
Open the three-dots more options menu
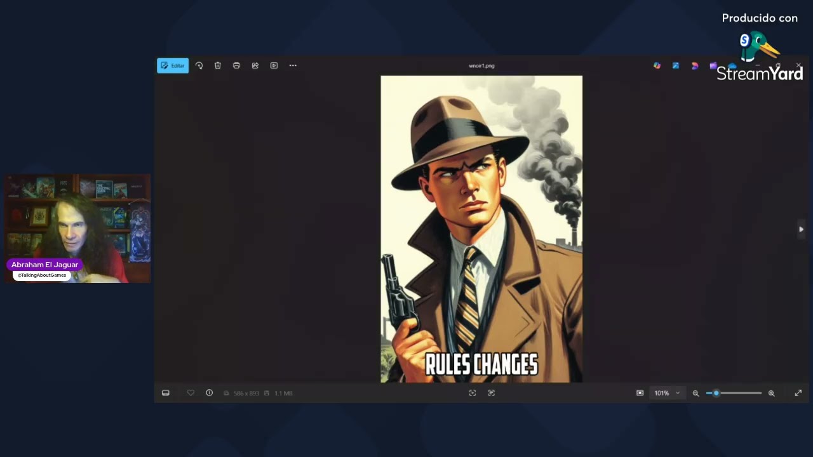[x=293, y=65]
